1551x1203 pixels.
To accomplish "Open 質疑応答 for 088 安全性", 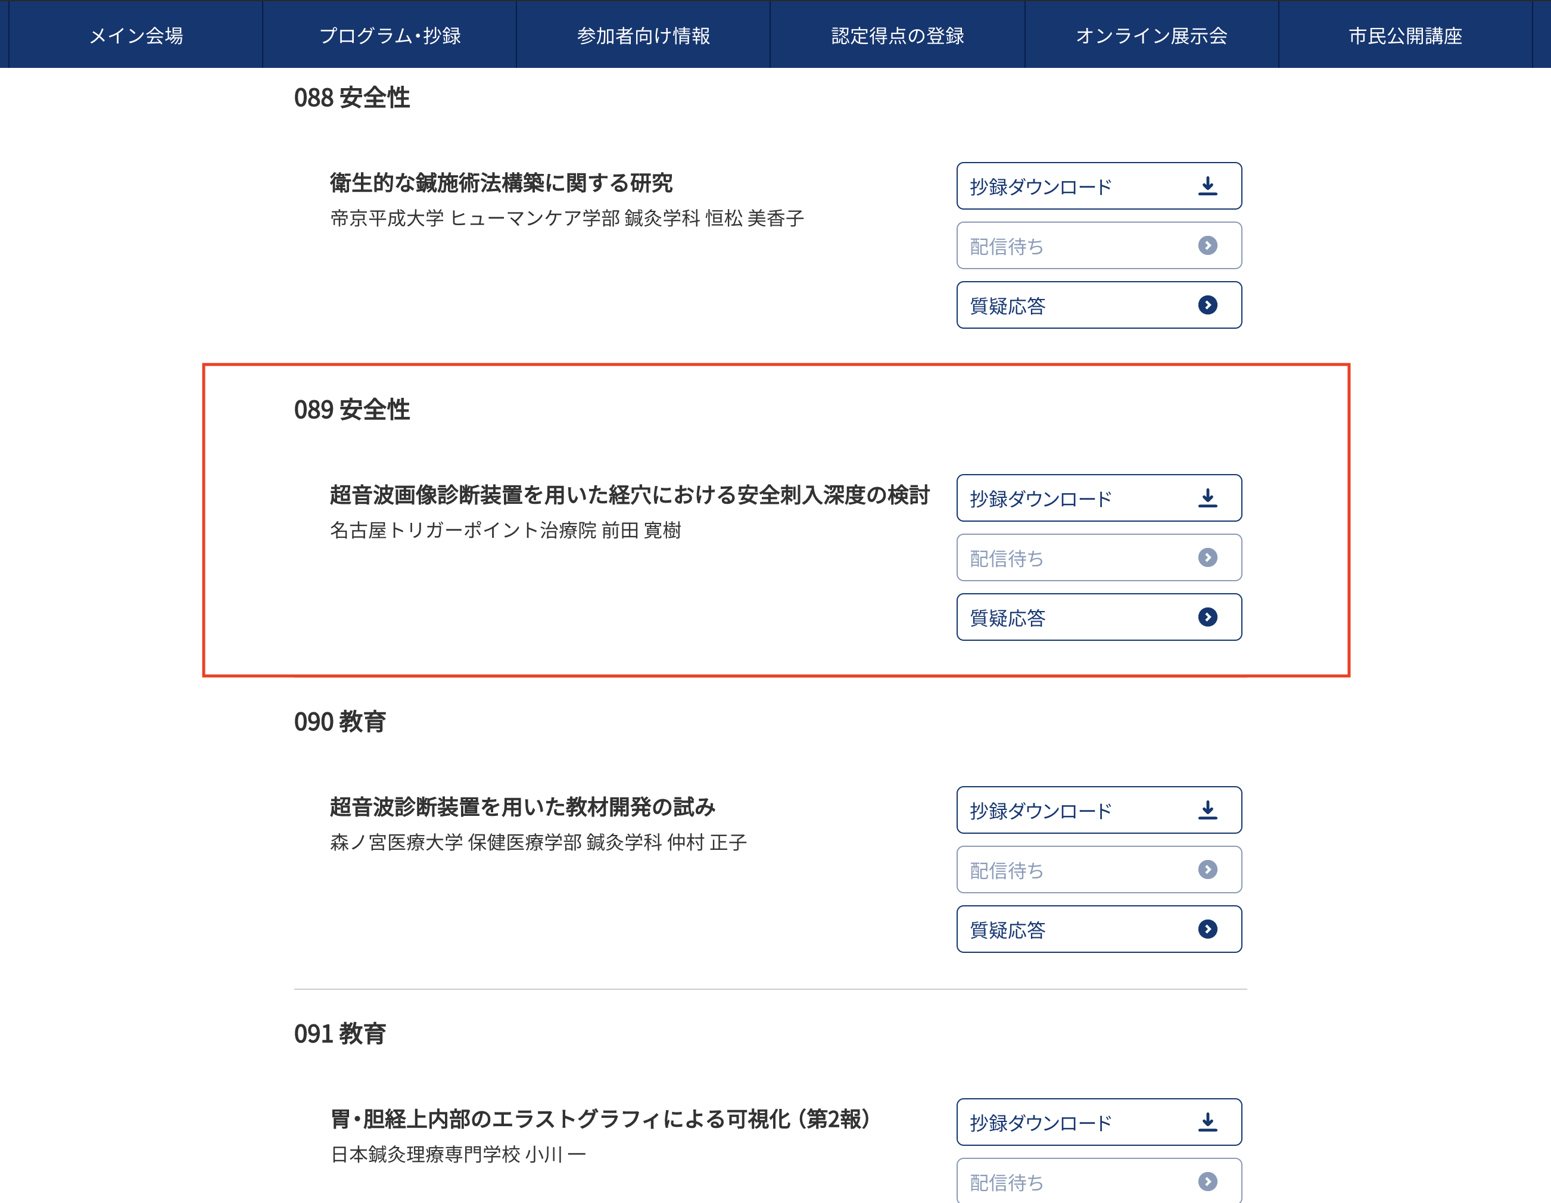I will click(1098, 306).
